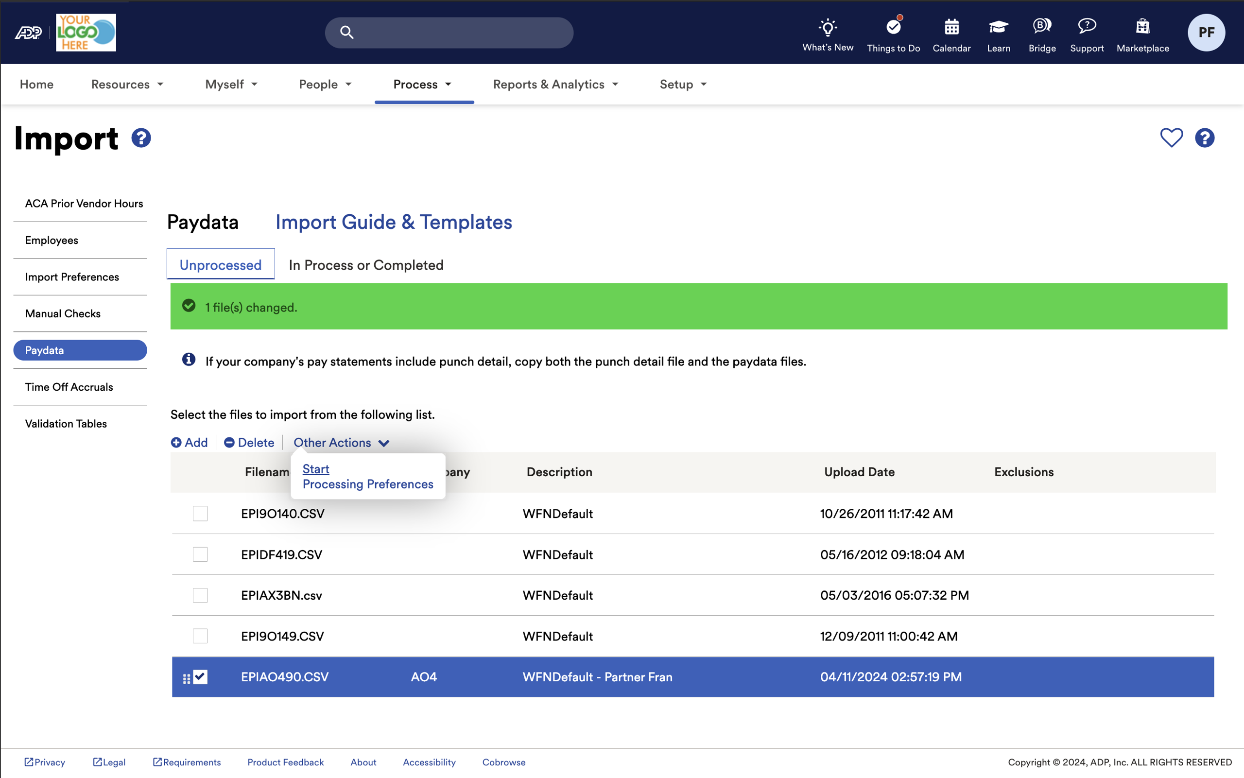
Task: Choose Processing Preferences from menu
Action: 368,484
